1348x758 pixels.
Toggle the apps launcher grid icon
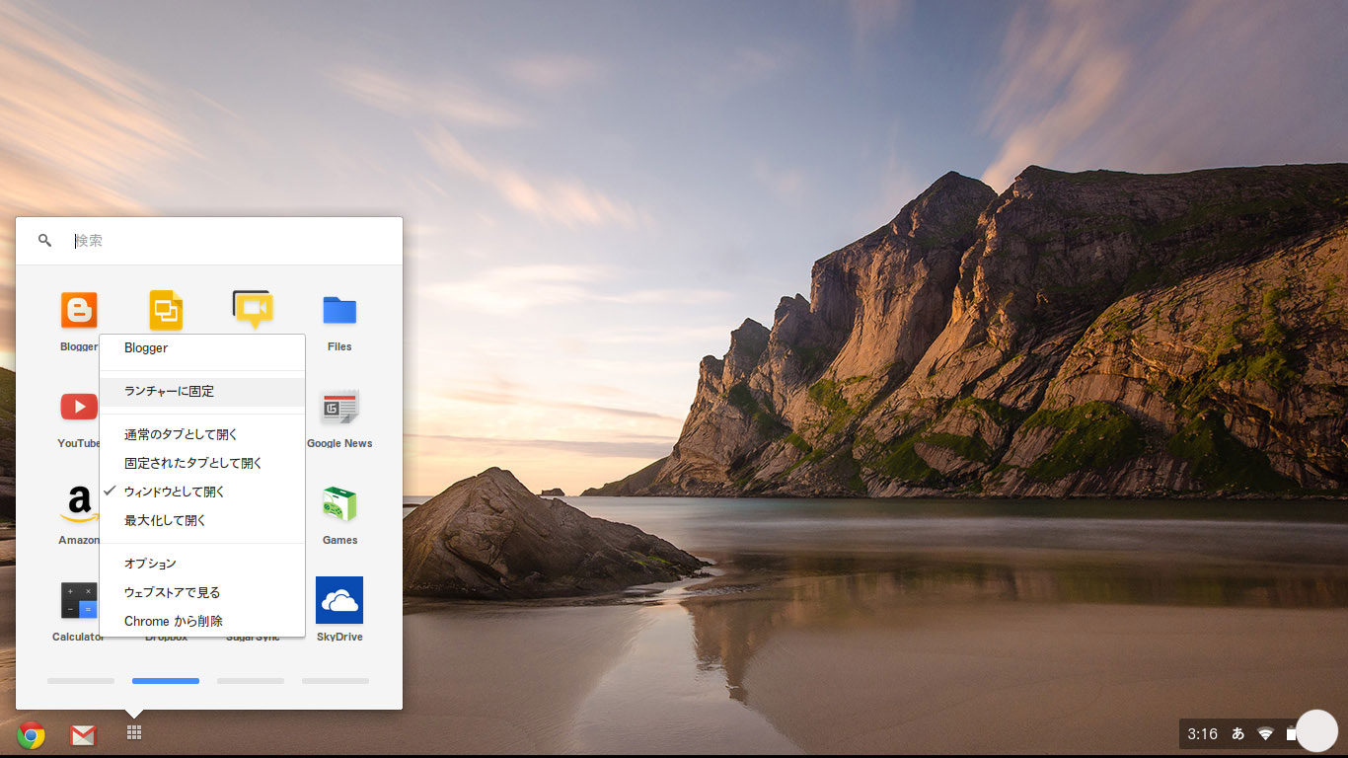pos(134,732)
